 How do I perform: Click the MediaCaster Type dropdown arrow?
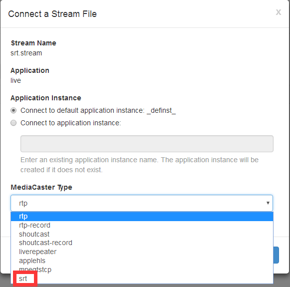pyautogui.click(x=268, y=203)
